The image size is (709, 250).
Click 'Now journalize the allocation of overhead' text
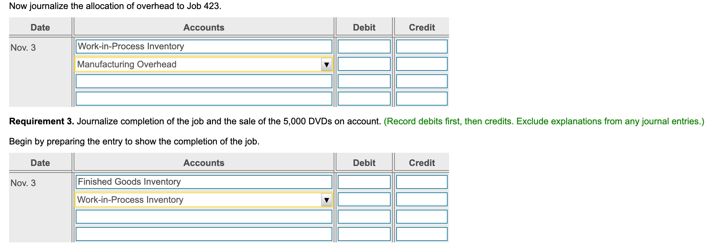pos(115,6)
